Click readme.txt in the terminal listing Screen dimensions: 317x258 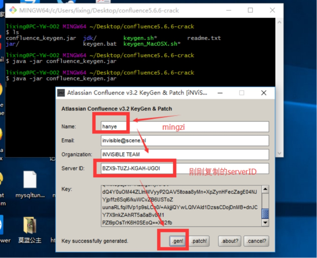click(x=204, y=38)
